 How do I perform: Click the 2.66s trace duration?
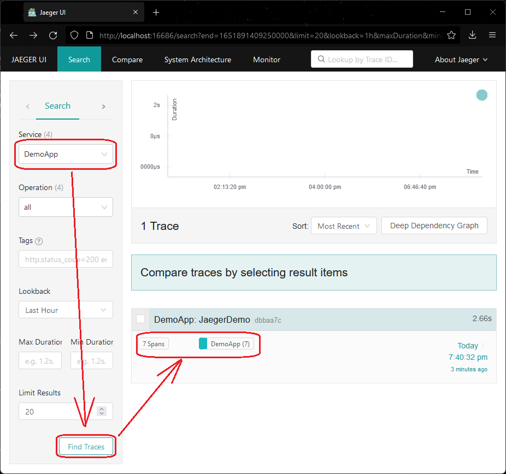482,318
